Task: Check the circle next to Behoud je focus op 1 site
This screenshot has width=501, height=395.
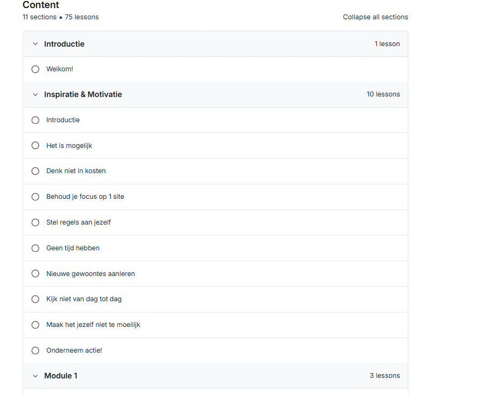Action: [35, 197]
